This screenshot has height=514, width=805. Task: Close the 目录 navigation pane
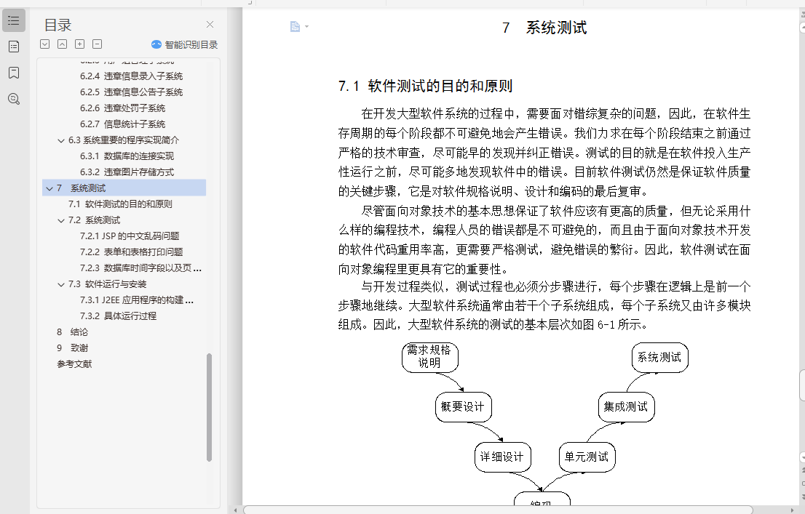coord(210,25)
